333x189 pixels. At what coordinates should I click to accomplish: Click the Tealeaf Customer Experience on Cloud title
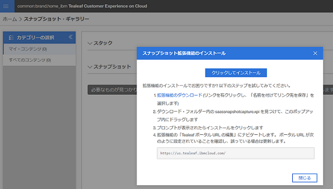tap(108, 6)
